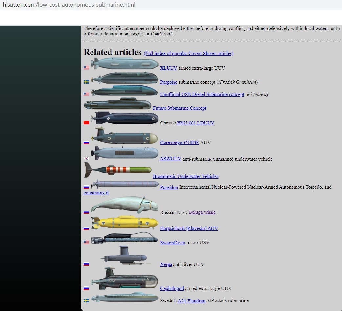Click the US flag beside SwarmDiver

(x=86, y=242)
